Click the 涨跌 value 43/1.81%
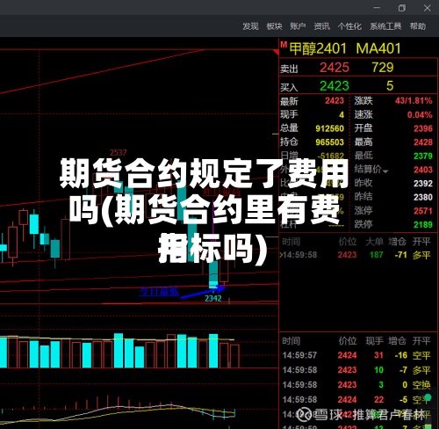439x429 pixels. pyautogui.click(x=414, y=101)
